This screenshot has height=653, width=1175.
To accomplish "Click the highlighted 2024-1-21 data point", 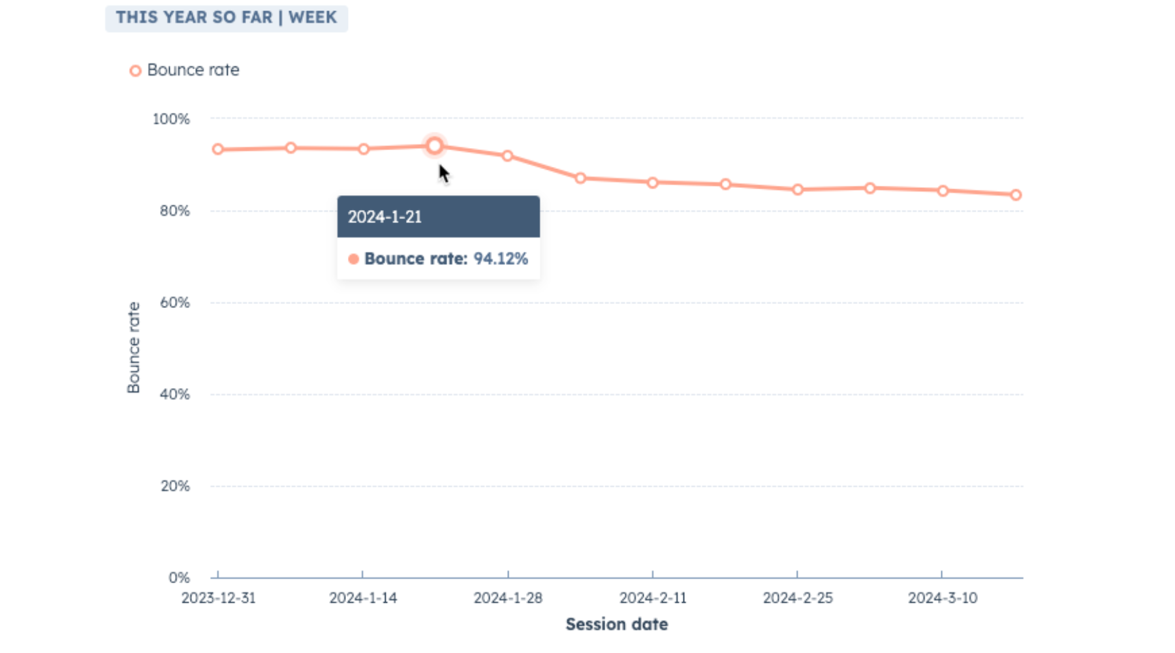I will point(435,146).
